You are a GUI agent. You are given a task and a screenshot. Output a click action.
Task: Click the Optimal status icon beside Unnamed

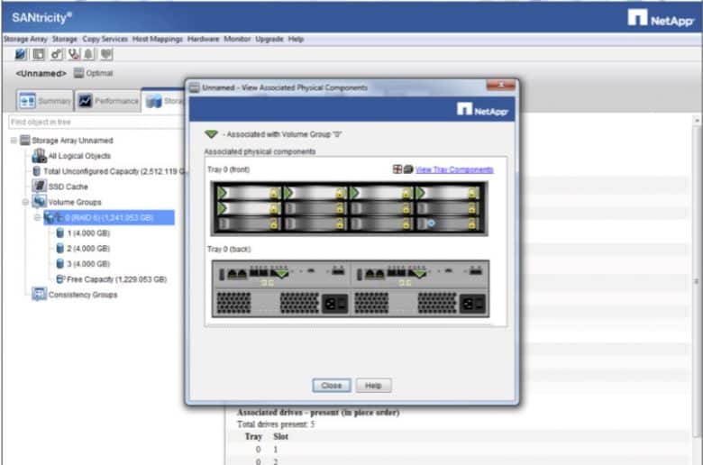click(x=79, y=73)
